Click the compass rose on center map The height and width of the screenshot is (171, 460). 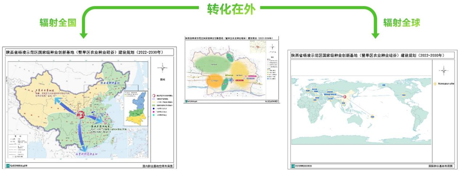(273, 47)
